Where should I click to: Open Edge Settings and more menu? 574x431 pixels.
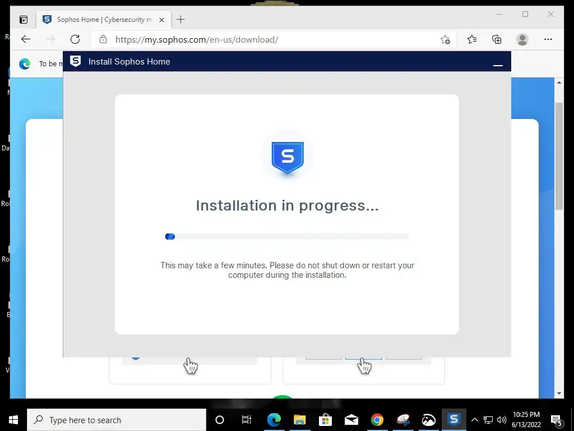548,39
